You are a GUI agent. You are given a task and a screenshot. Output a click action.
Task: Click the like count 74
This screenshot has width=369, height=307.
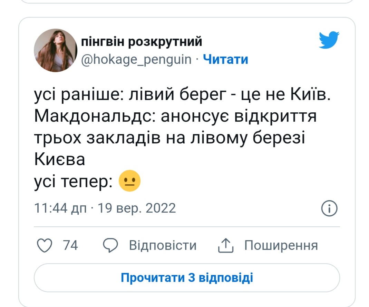(71, 246)
